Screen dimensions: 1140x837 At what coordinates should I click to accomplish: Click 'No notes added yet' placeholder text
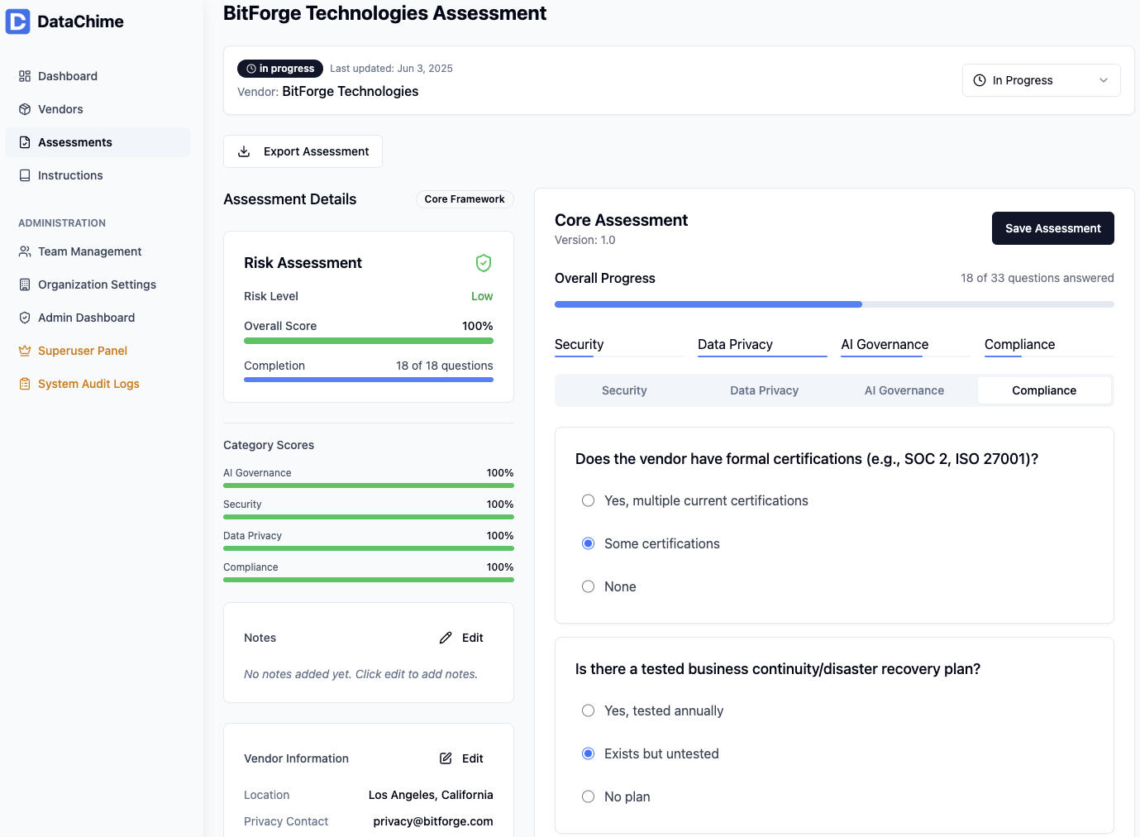tap(360, 674)
